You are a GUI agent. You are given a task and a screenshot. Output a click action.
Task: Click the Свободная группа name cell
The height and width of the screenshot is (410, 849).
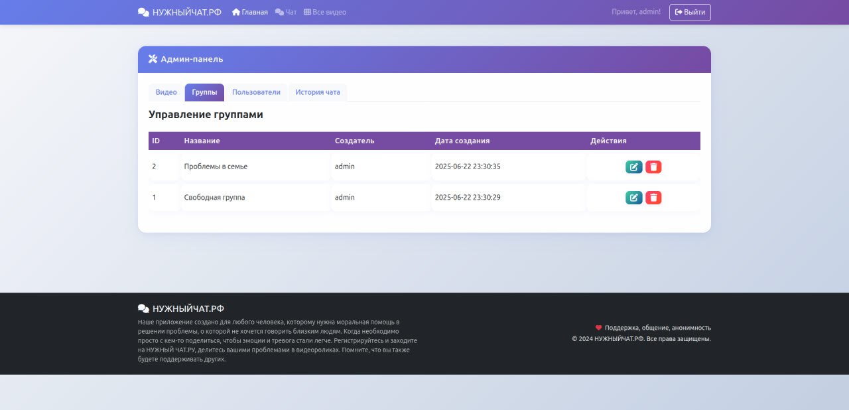click(x=214, y=198)
